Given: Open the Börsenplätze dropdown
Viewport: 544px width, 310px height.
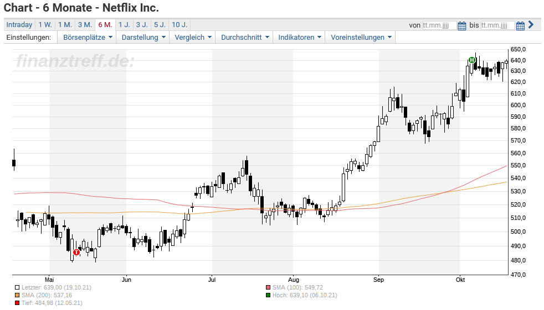Looking at the screenshot, I should coord(88,38).
